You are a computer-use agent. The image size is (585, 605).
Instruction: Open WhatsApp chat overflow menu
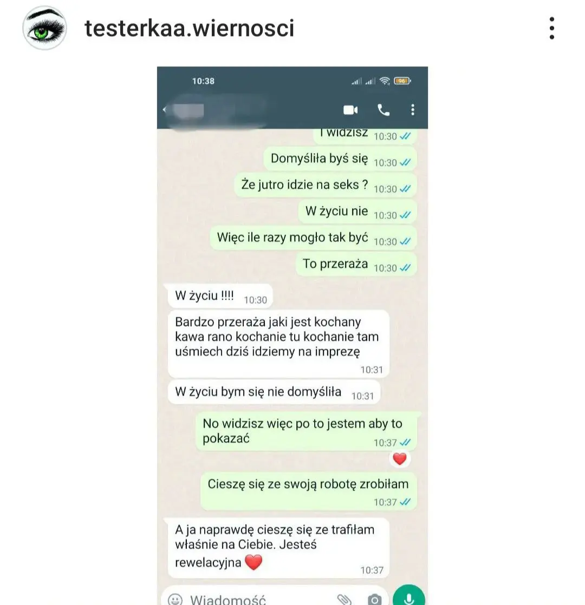point(413,110)
